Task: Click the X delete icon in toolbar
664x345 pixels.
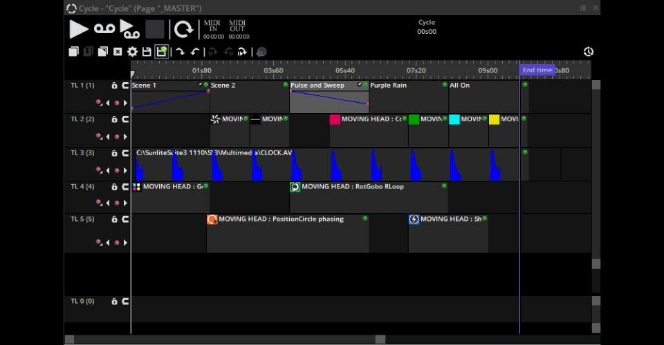Action: [118, 52]
